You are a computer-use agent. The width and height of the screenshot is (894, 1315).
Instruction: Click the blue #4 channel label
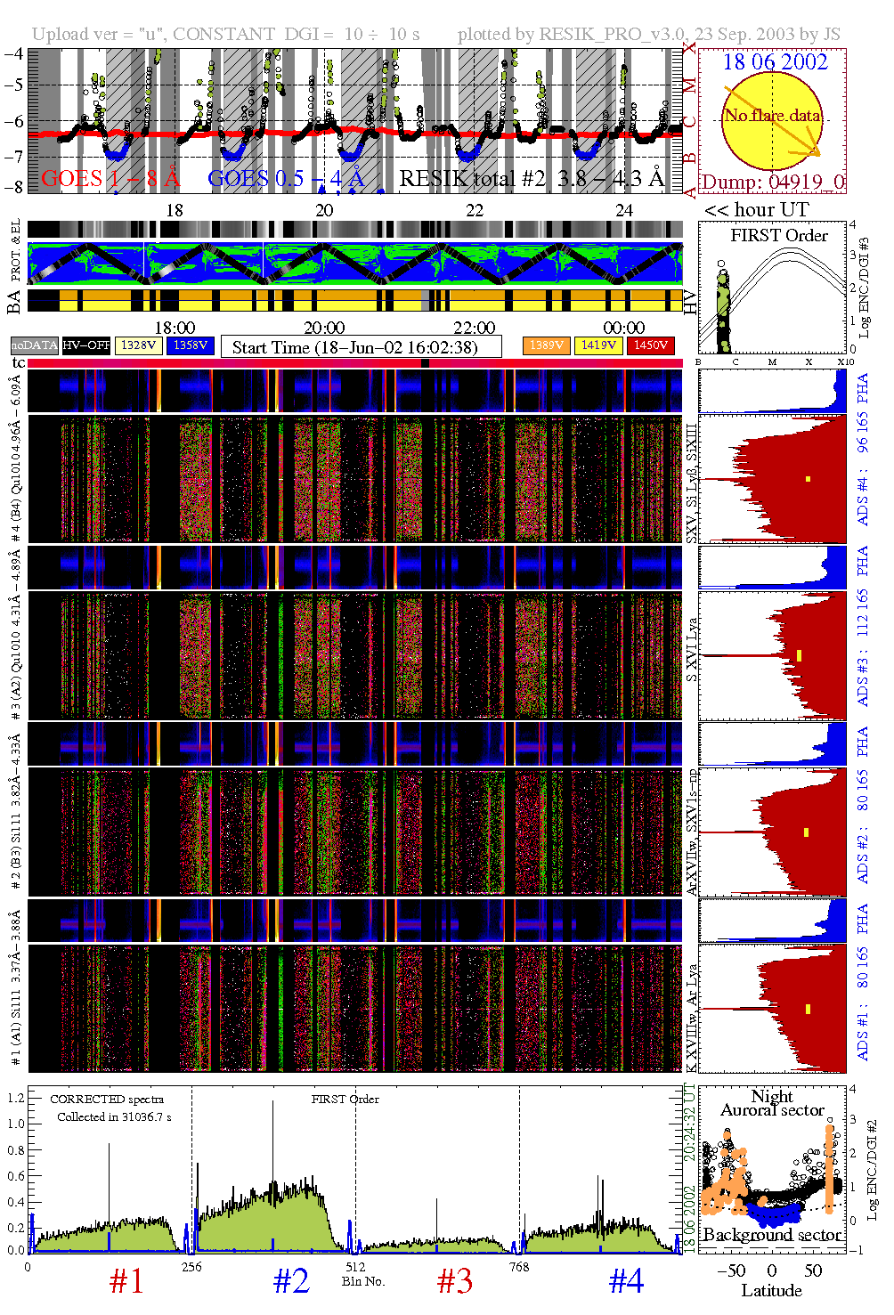(626, 1280)
